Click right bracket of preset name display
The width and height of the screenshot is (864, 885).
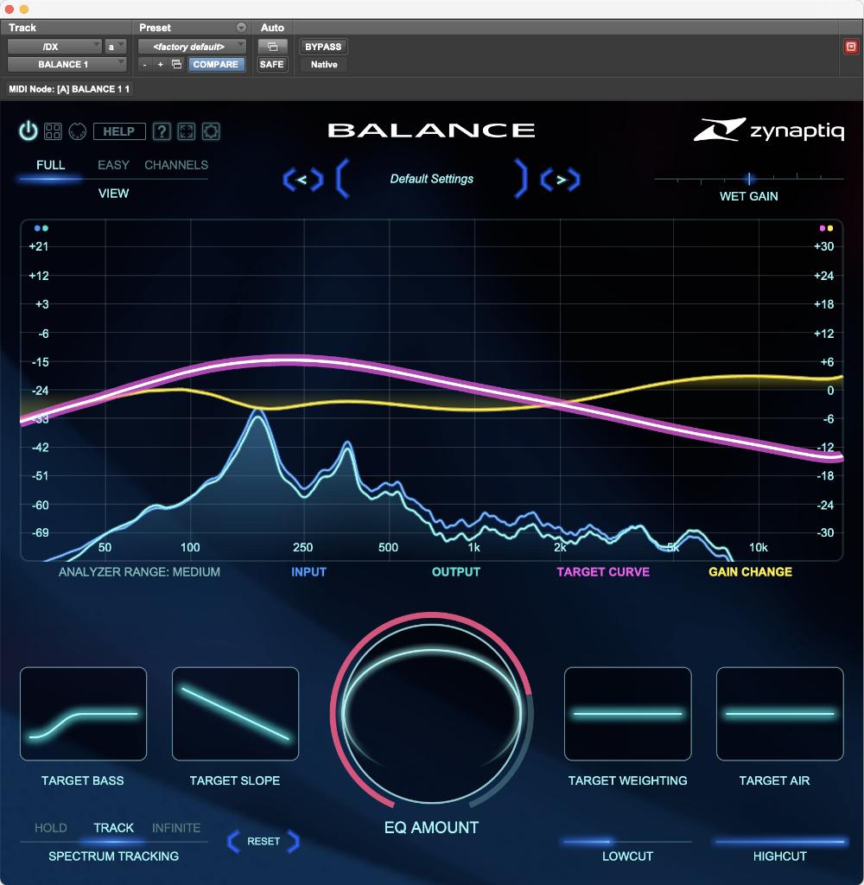pos(520,178)
